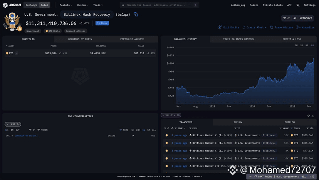Switch to TOKEN BALANCES HISTORY tab

point(238,39)
